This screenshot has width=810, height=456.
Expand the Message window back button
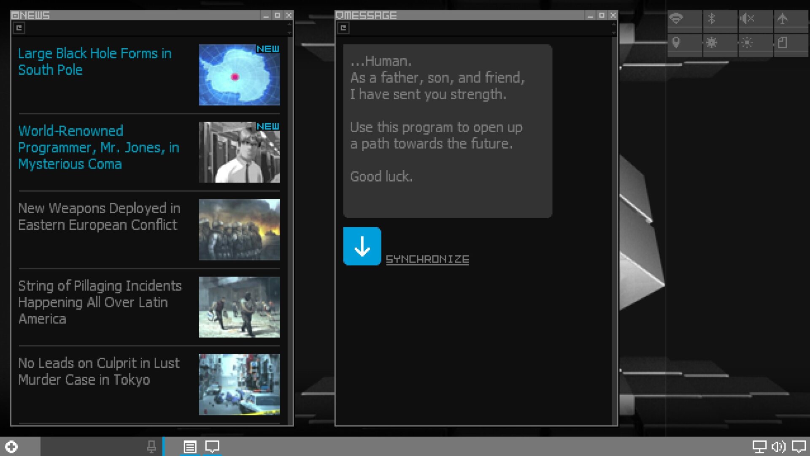(343, 28)
